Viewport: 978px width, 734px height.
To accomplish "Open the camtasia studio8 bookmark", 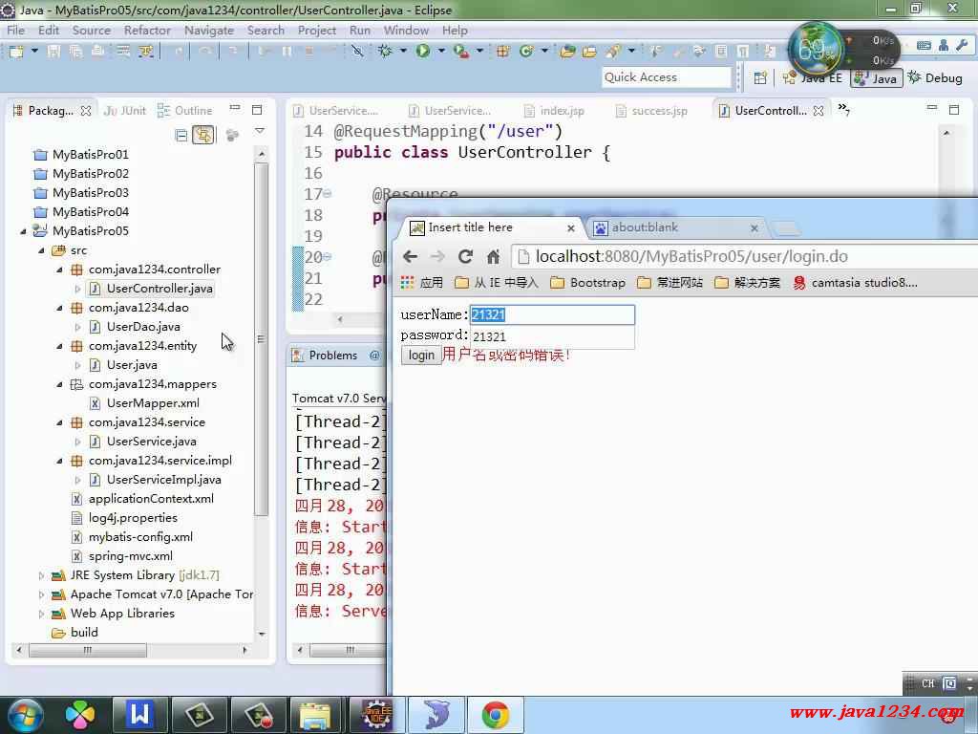I will coord(855,283).
